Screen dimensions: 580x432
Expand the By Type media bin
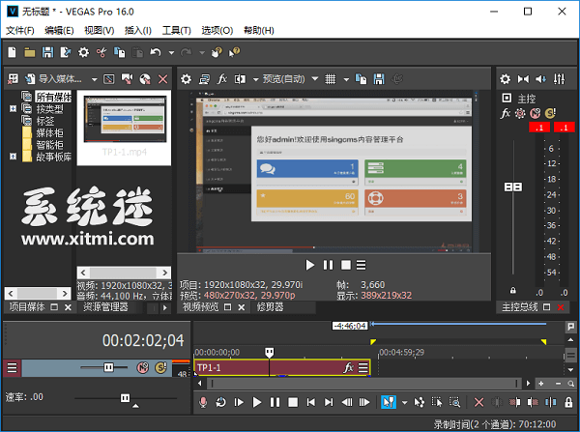click(x=13, y=109)
